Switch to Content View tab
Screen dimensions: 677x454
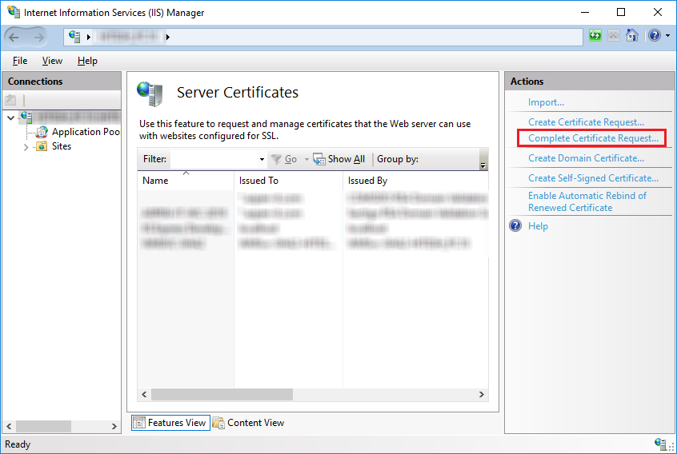point(249,423)
